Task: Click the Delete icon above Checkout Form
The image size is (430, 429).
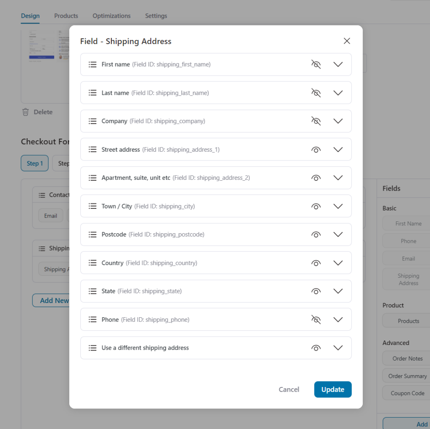Action: click(x=26, y=112)
